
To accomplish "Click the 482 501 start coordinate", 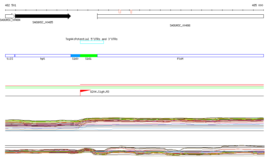I will [x=11, y=5].
